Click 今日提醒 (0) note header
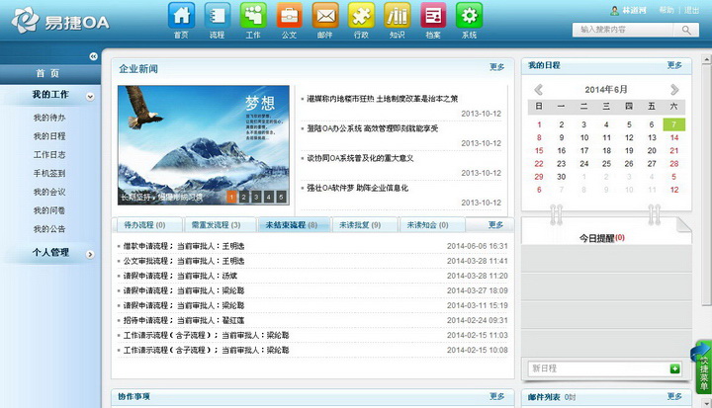The height and width of the screenshot is (408, 712). pos(601,238)
